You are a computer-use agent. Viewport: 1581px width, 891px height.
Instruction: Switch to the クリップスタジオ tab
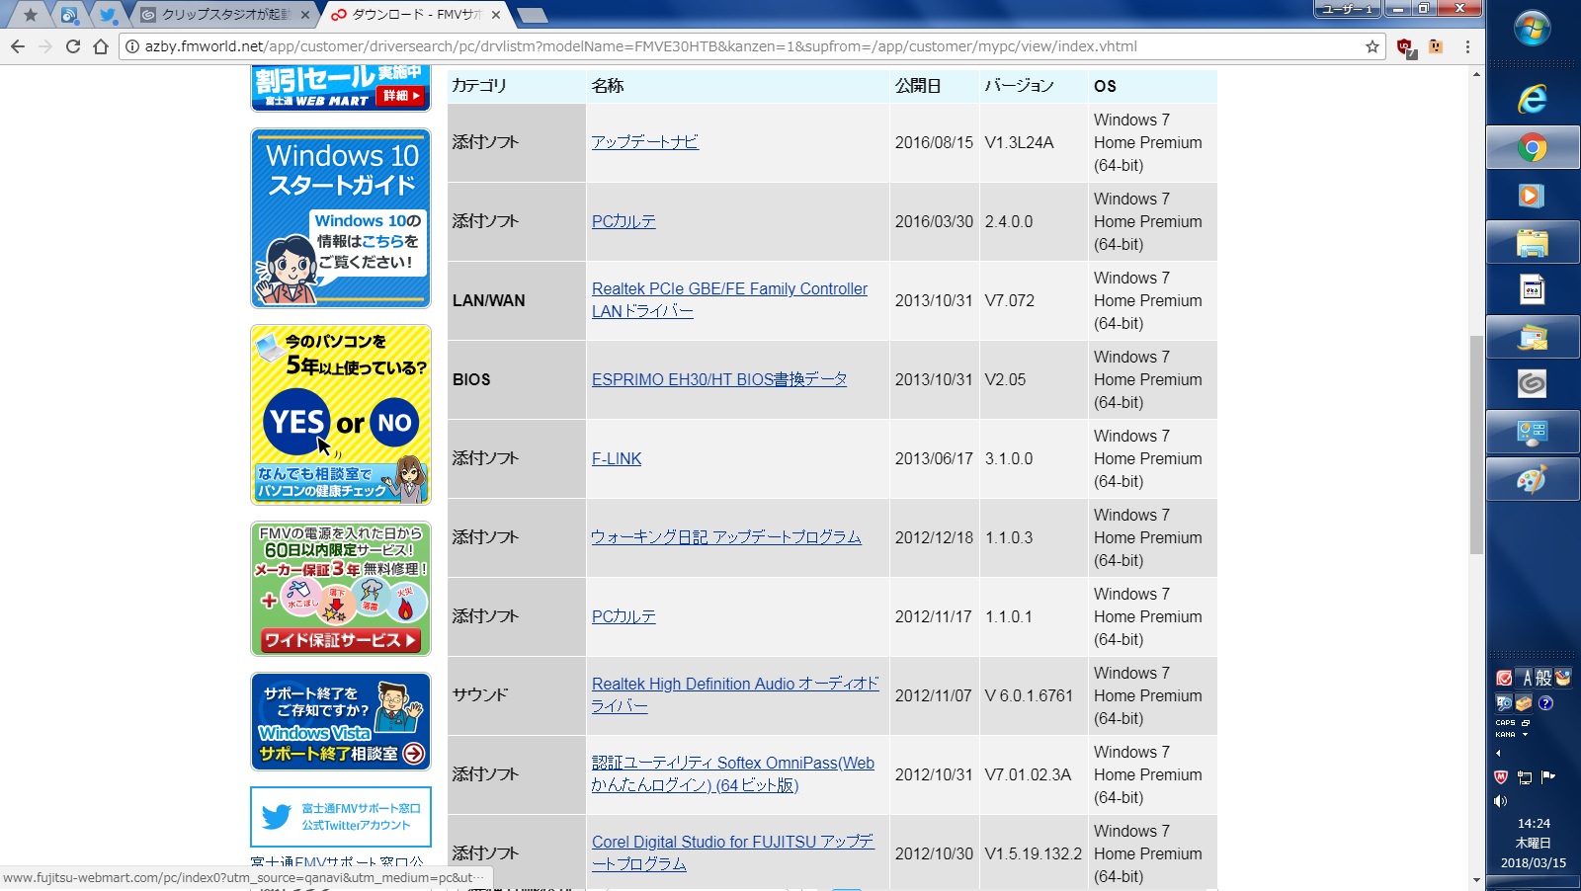tap(225, 15)
